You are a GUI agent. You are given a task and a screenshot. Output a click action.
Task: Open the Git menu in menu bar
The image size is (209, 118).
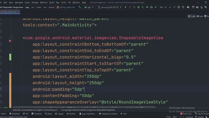69,2
